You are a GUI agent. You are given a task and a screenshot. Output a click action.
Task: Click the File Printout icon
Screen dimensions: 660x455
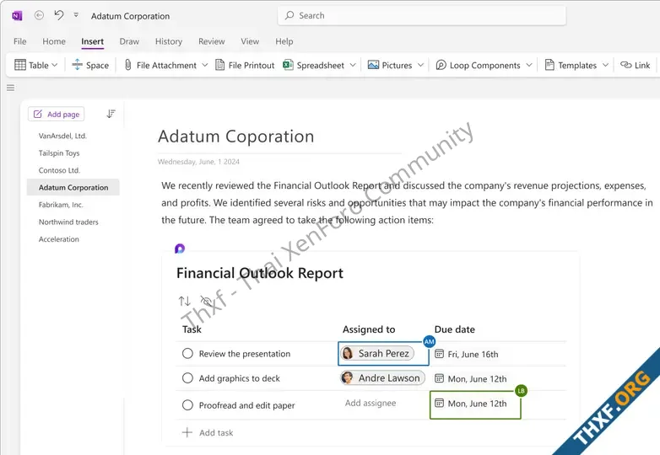click(219, 65)
